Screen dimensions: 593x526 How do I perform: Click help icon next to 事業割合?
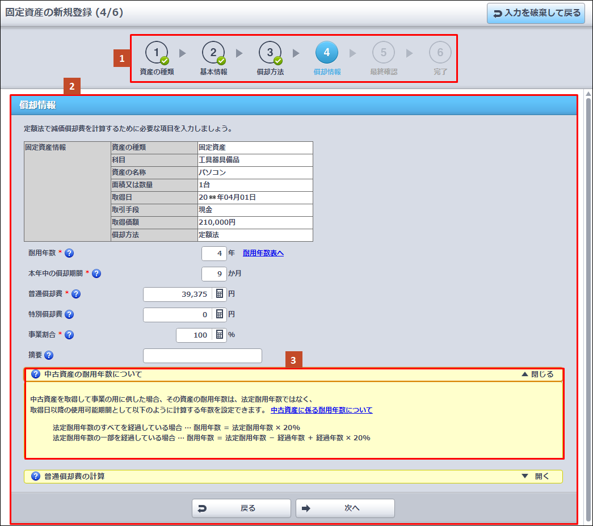[70, 335]
